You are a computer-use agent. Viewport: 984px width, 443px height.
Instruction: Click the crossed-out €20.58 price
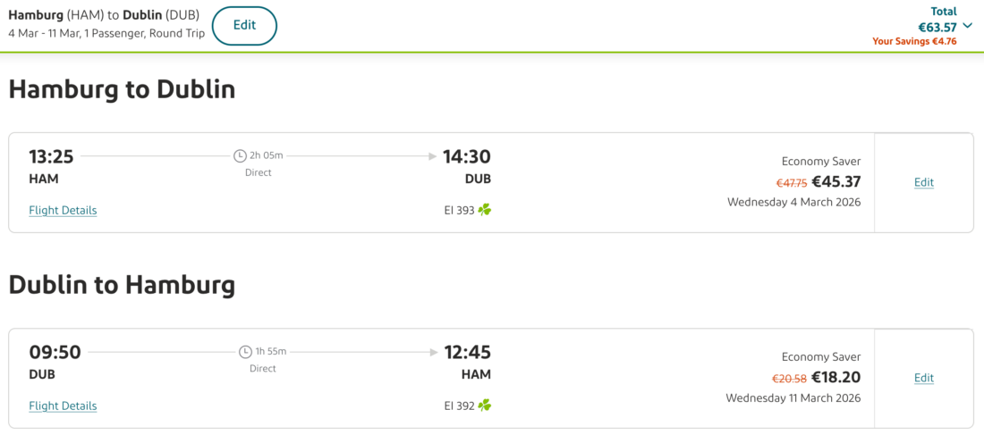pyautogui.click(x=790, y=379)
